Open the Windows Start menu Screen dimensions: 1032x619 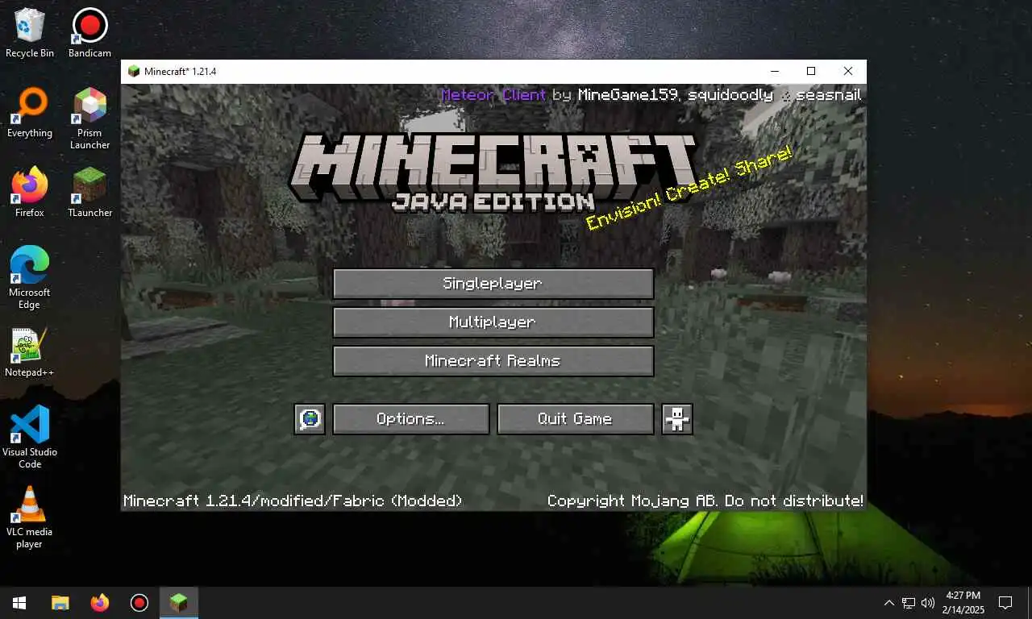(19, 603)
